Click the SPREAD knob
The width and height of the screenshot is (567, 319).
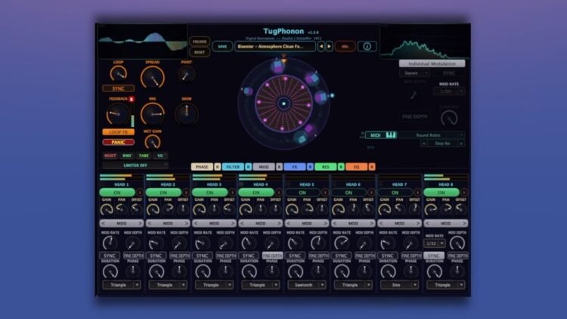[x=153, y=77]
